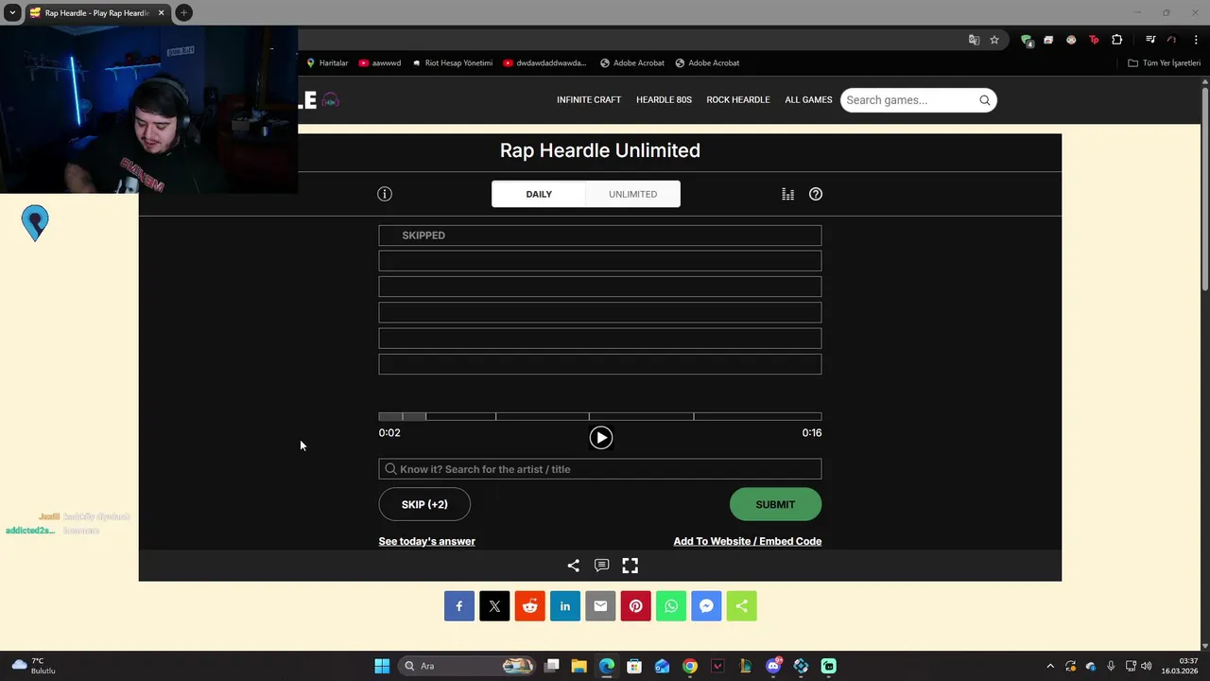
Task: Share the page on Pinterest
Action: [635, 606]
